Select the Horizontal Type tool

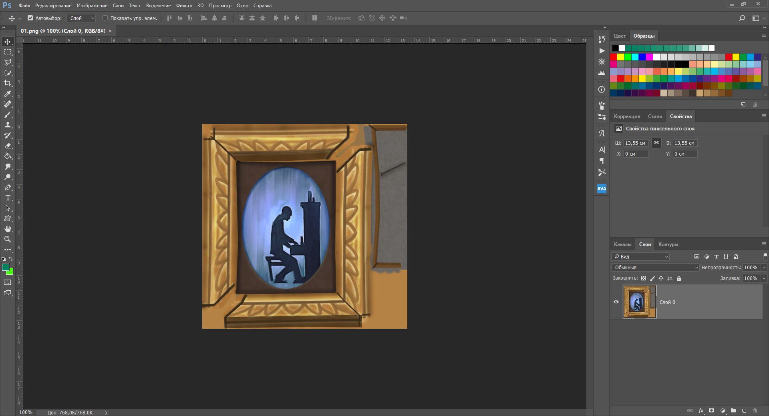tap(8, 198)
